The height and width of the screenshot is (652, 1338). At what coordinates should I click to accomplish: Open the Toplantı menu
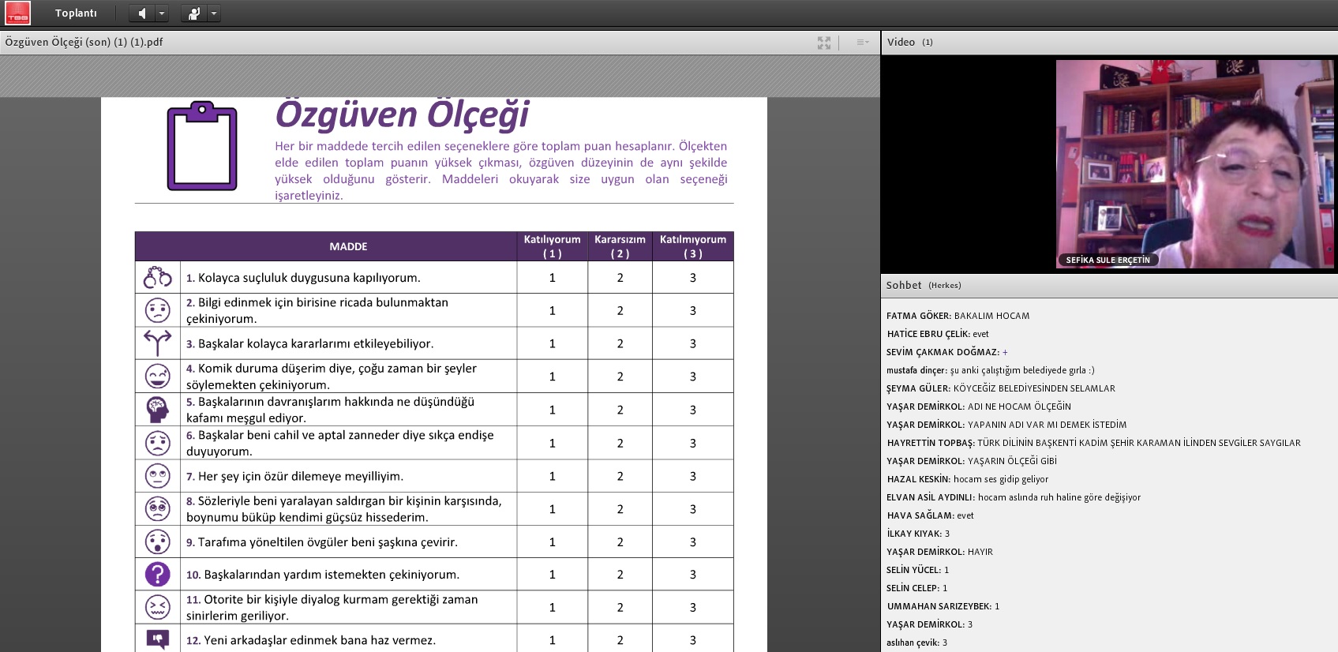[76, 13]
